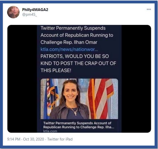Click the 'PATRIOTS, WOULD YOU BE SO' text line
Image resolution: width=158 pixels, height=149 pixels.
75,56
